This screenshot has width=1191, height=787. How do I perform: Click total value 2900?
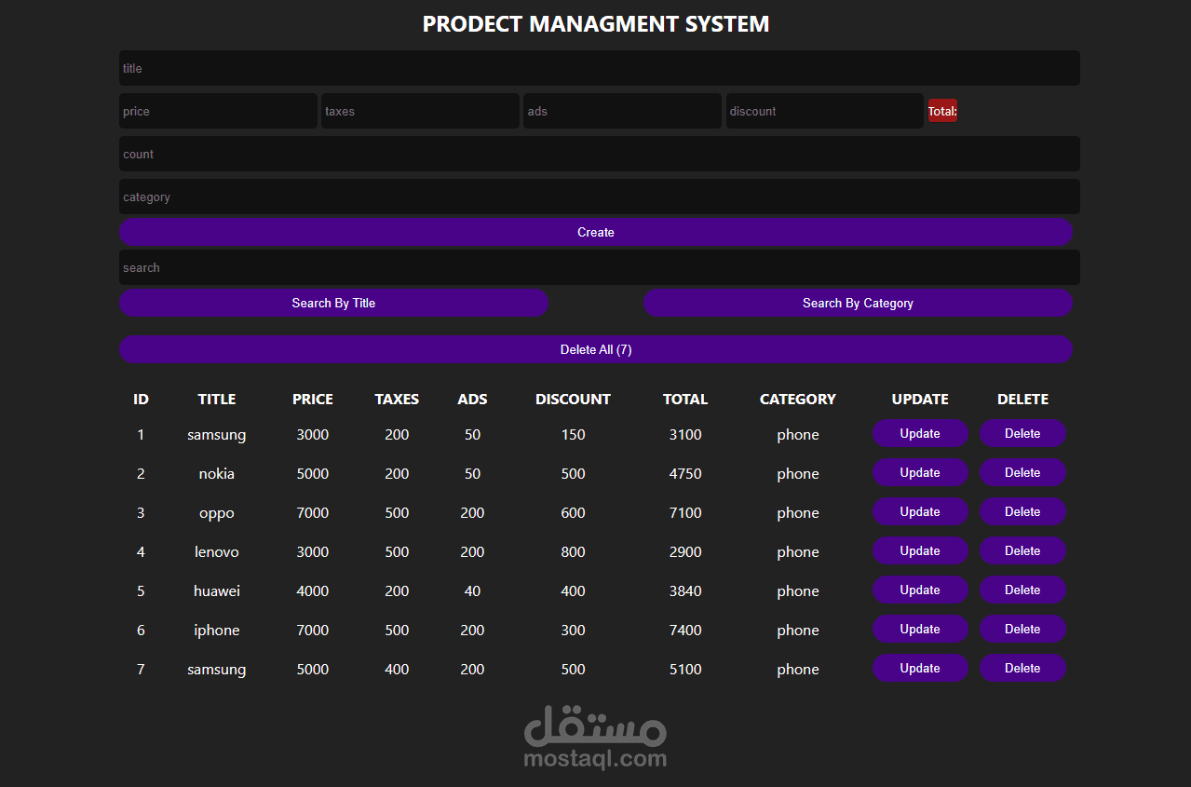tap(685, 551)
